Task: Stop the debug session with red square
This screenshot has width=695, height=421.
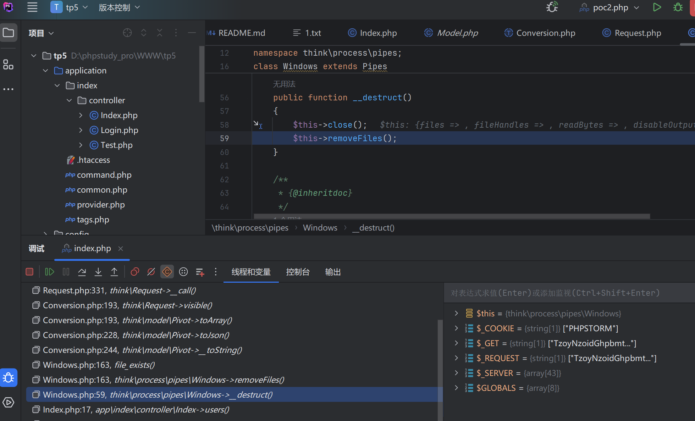Action: [x=29, y=272]
